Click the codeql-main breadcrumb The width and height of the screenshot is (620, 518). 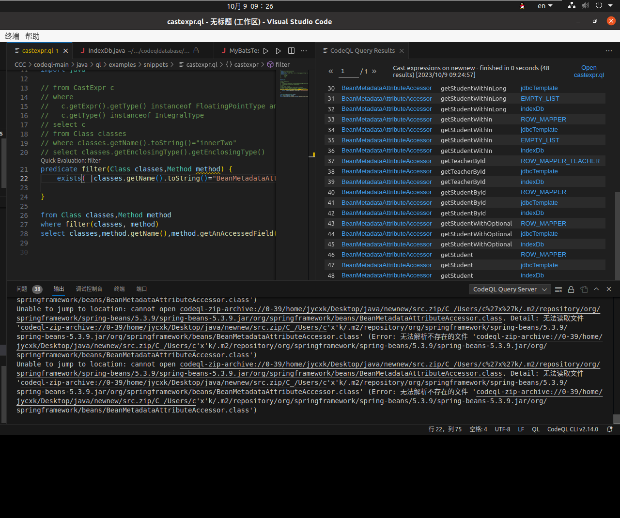[x=51, y=64]
